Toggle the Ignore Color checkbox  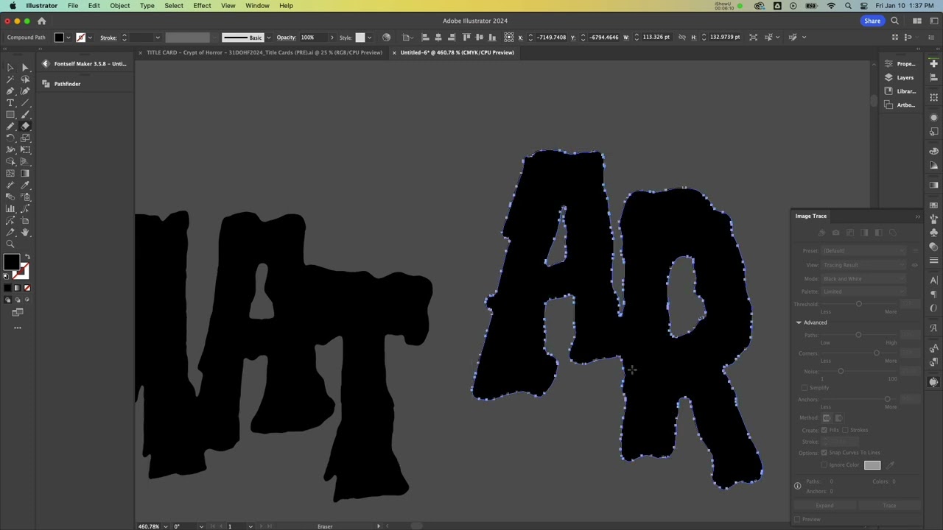[x=824, y=465]
